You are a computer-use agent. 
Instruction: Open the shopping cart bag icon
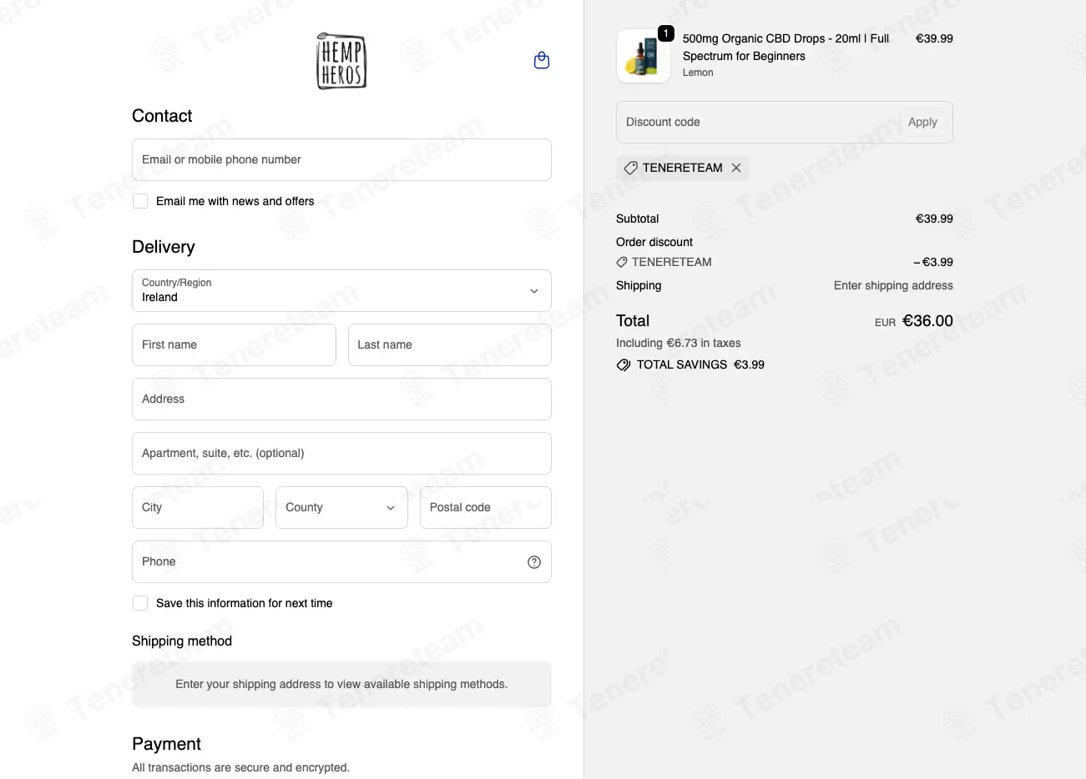click(x=542, y=60)
